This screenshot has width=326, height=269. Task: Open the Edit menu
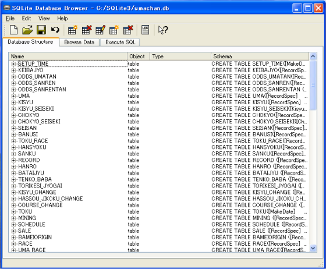(26, 19)
